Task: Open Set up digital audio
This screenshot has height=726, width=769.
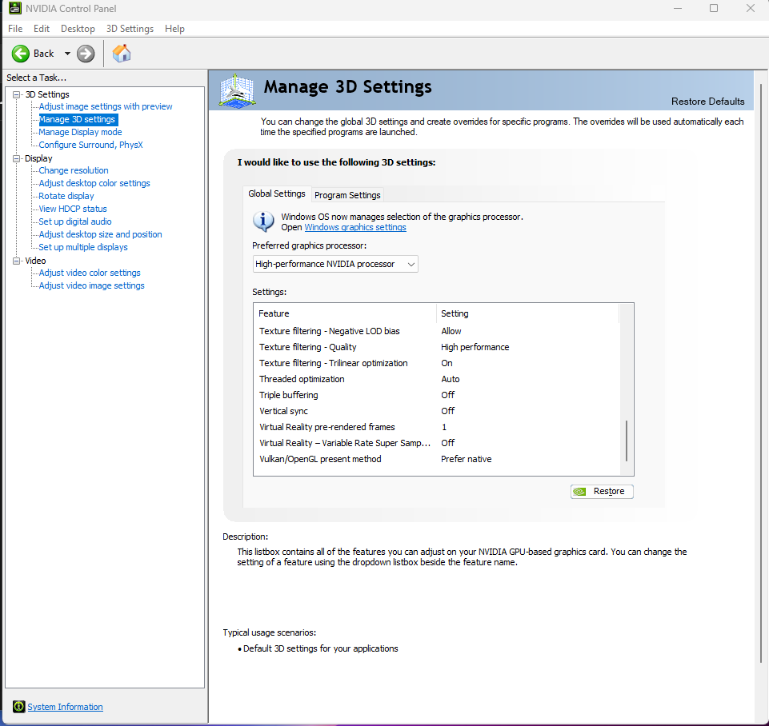Action: (x=75, y=221)
